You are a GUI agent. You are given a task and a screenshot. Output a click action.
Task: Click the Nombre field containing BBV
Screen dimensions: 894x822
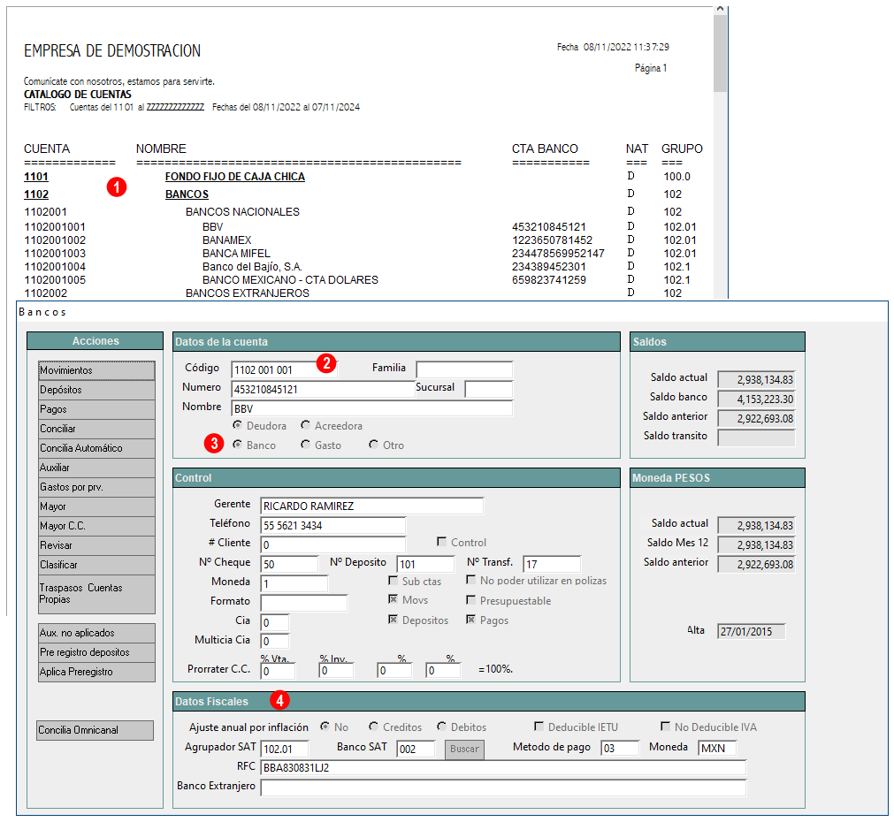point(371,408)
